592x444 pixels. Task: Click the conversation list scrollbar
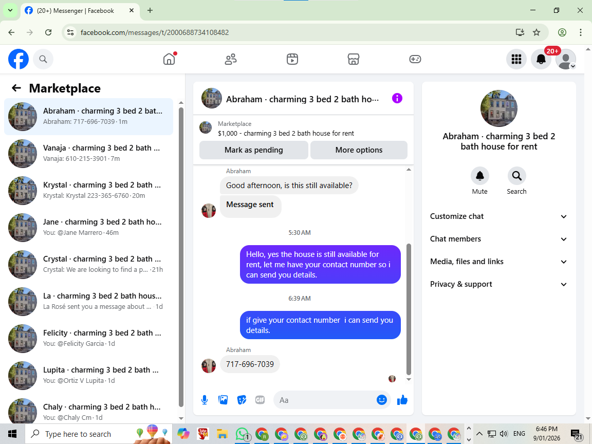[x=181, y=257]
